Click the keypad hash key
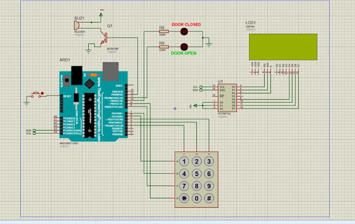 click(209, 198)
